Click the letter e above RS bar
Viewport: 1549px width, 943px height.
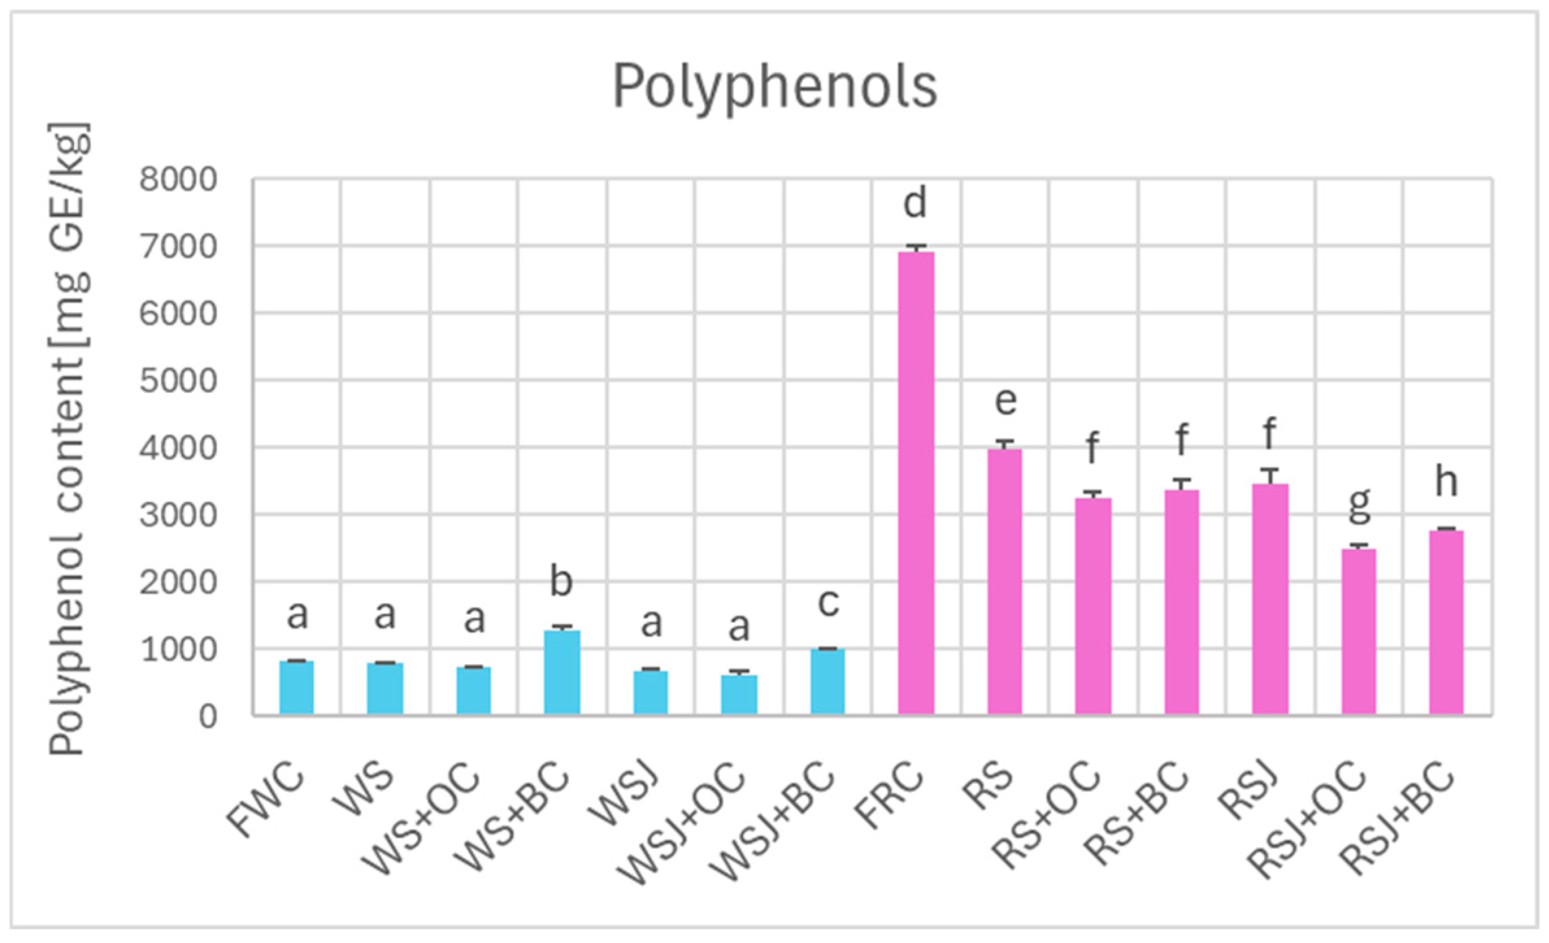point(1005,402)
